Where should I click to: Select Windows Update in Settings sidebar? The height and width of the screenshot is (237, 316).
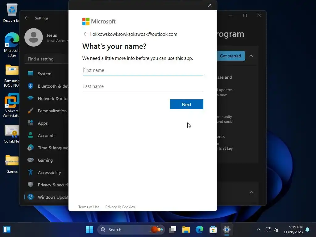[47, 197]
